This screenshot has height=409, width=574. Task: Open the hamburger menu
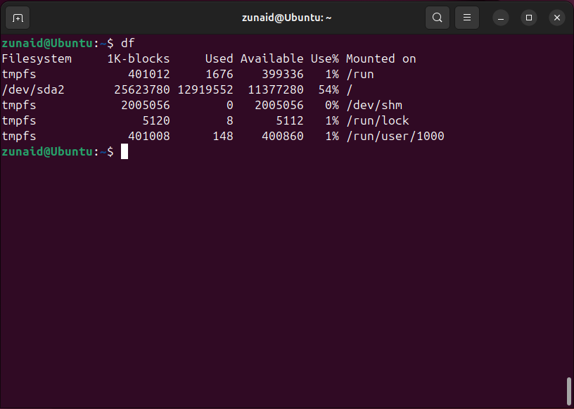coord(466,18)
